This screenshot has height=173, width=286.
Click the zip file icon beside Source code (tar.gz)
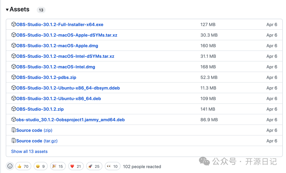(14, 140)
